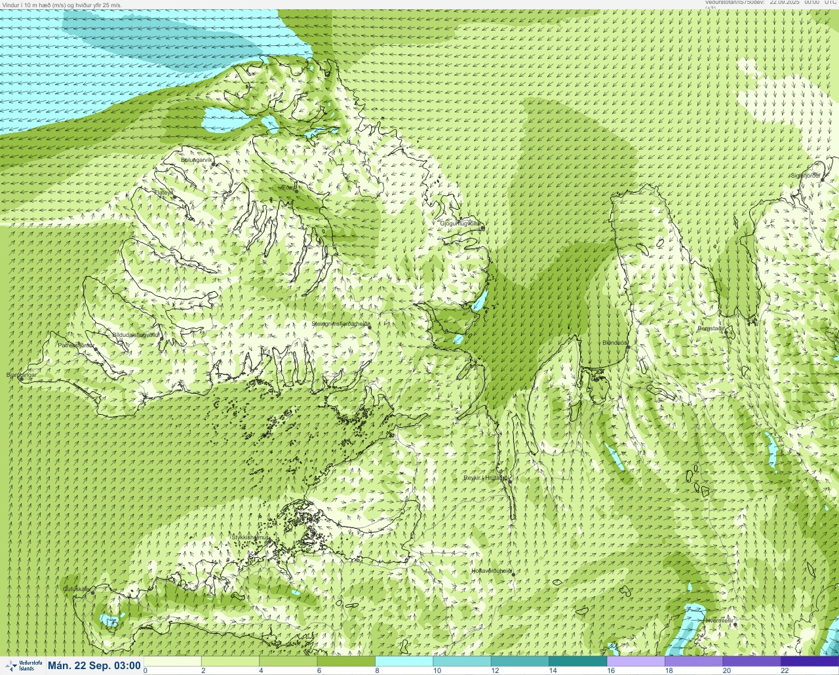Click the 'Flateyri' place label
The height and width of the screenshot is (675, 839).
163,193
